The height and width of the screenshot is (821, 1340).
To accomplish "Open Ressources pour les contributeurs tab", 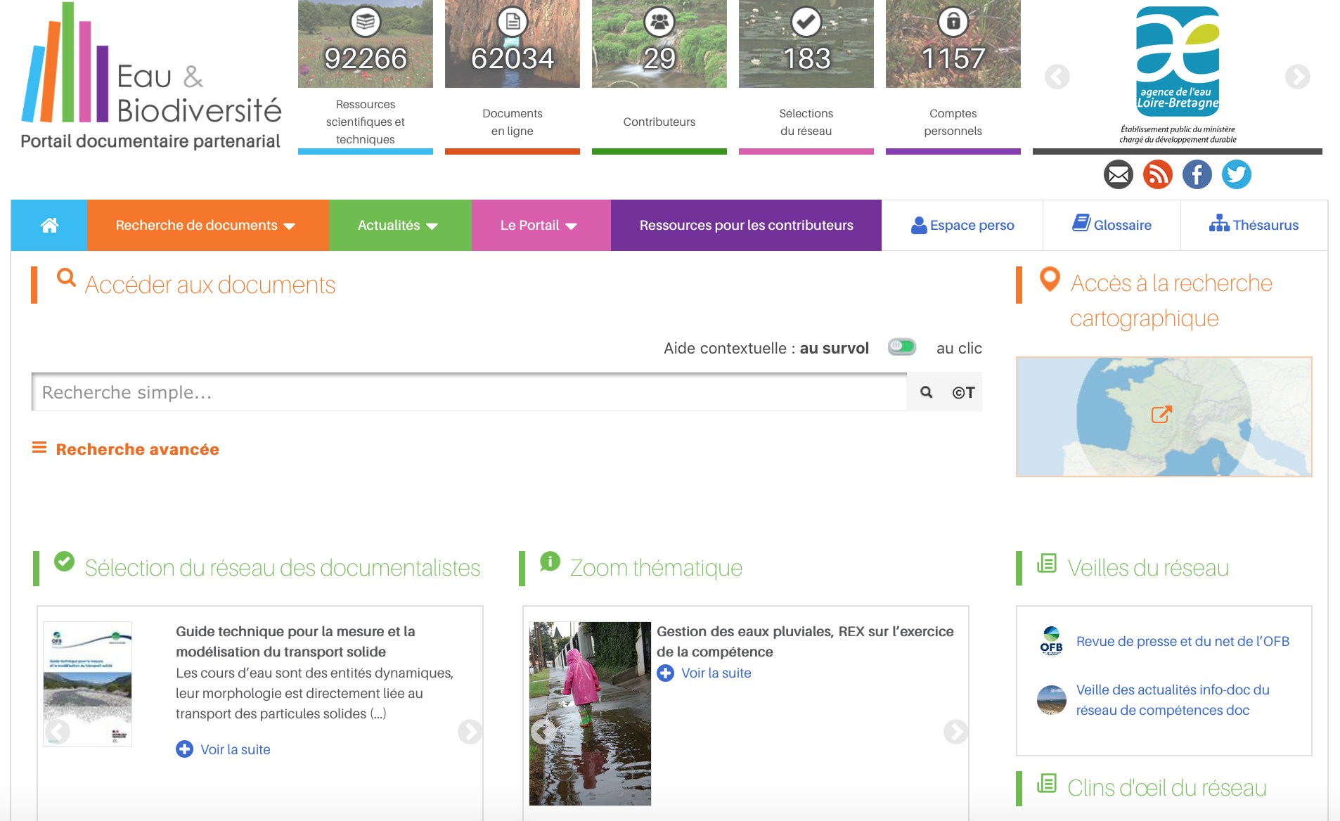I will (746, 226).
